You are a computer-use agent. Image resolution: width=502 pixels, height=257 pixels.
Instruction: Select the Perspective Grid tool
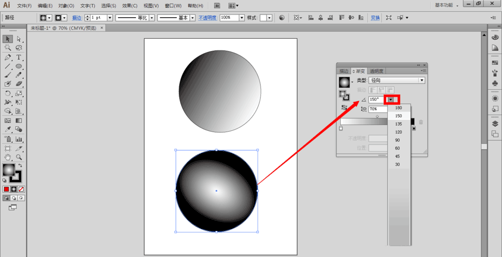[19, 111]
